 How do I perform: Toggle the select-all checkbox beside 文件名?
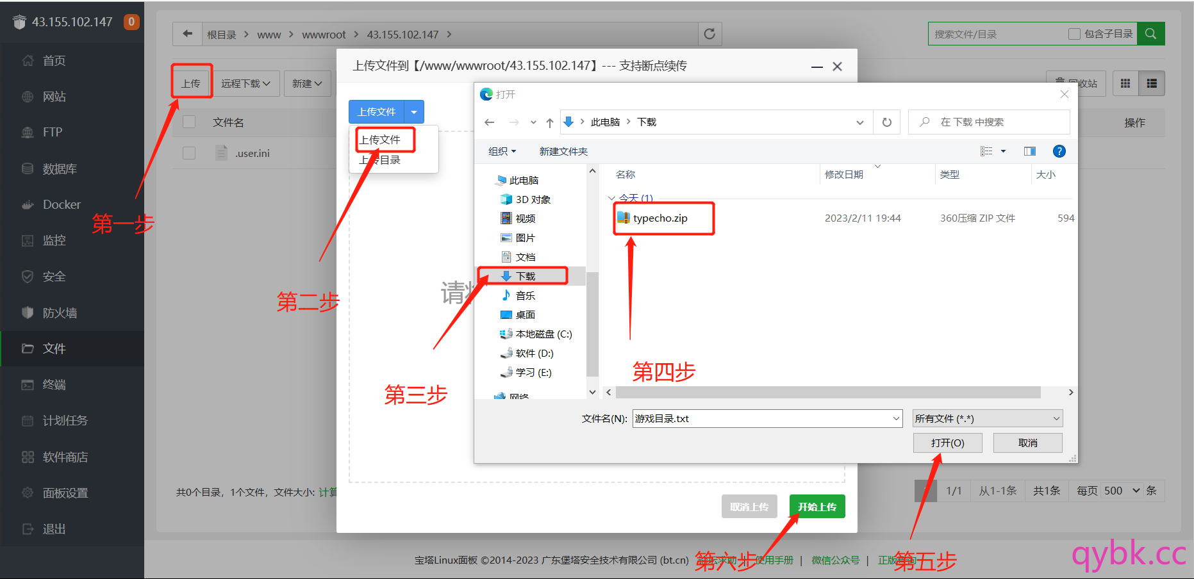coord(189,122)
